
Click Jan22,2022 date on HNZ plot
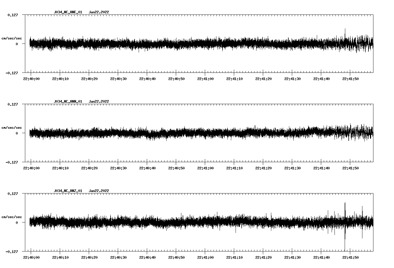pos(99,191)
